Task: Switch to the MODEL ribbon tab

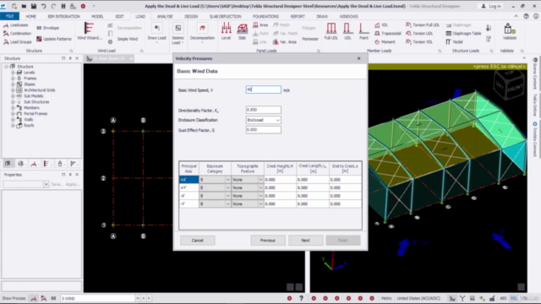Action: [97, 16]
